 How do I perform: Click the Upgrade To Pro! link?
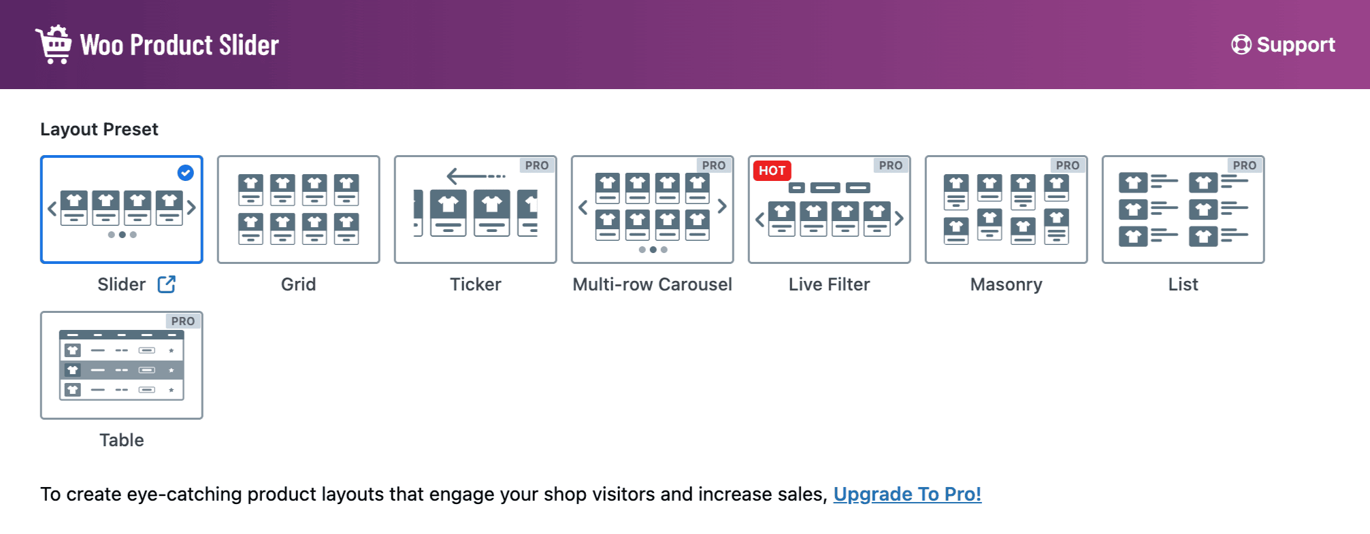[907, 494]
